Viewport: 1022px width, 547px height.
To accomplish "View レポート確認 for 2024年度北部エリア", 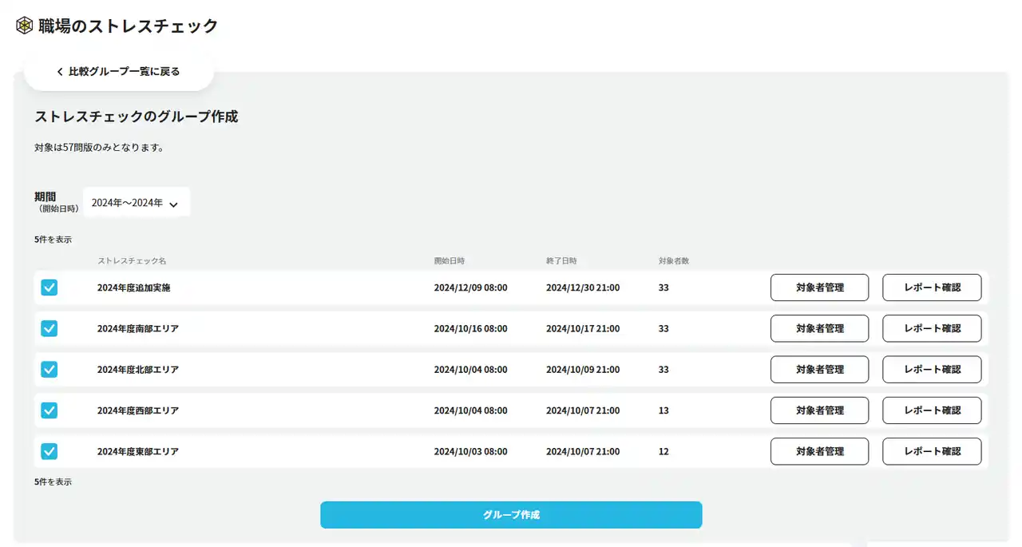I will coord(932,369).
